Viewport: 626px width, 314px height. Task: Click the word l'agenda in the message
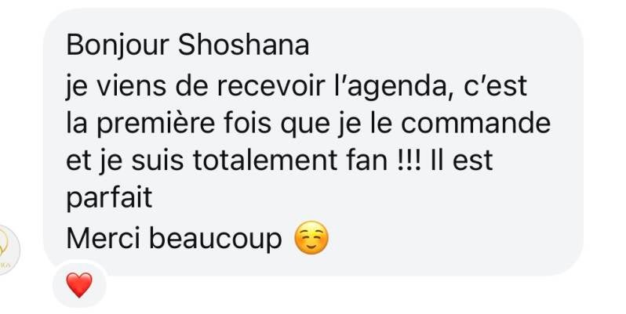coord(396,87)
